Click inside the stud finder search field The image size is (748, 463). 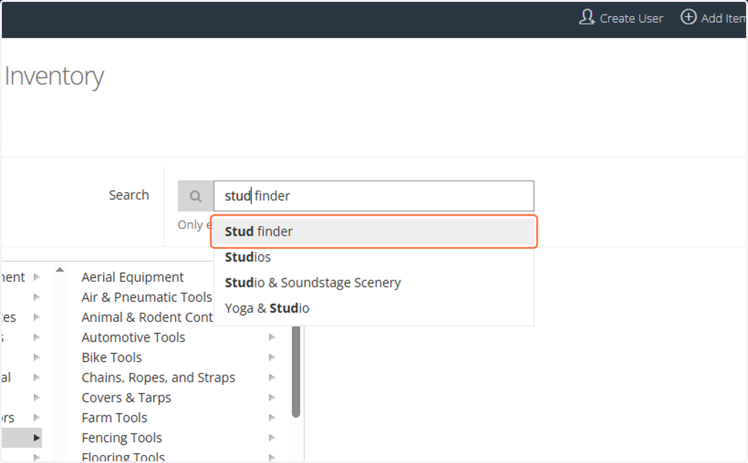(x=374, y=196)
